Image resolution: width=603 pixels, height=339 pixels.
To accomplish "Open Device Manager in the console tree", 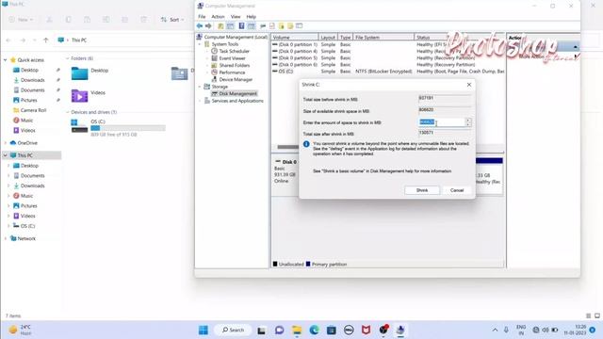I will [236, 79].
